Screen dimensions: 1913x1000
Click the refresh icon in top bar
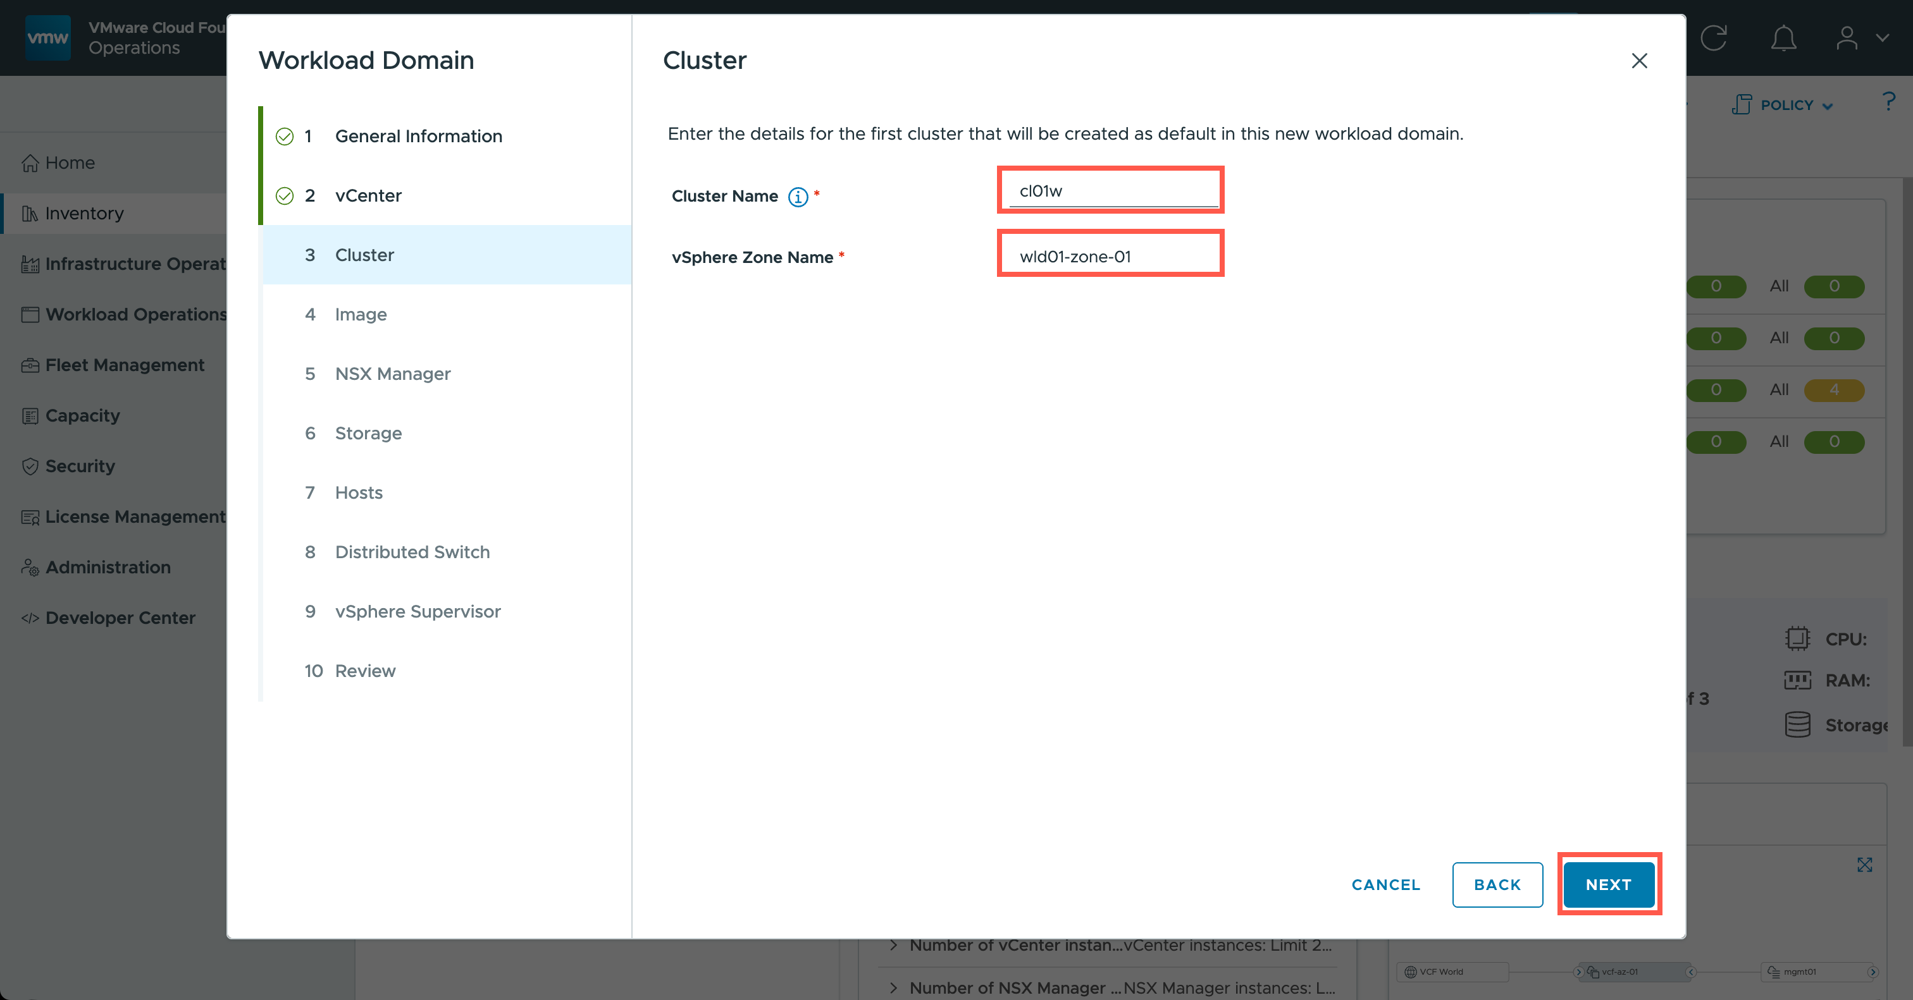1713,38
